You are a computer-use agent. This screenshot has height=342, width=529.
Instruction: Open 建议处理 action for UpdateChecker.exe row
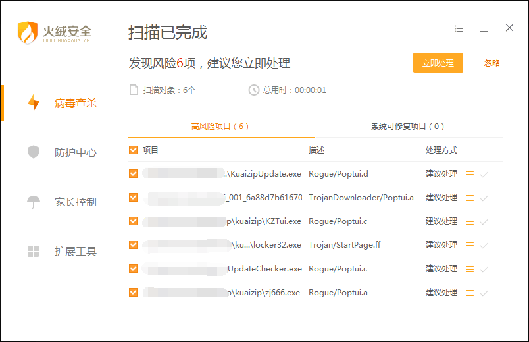coord(441,269)
